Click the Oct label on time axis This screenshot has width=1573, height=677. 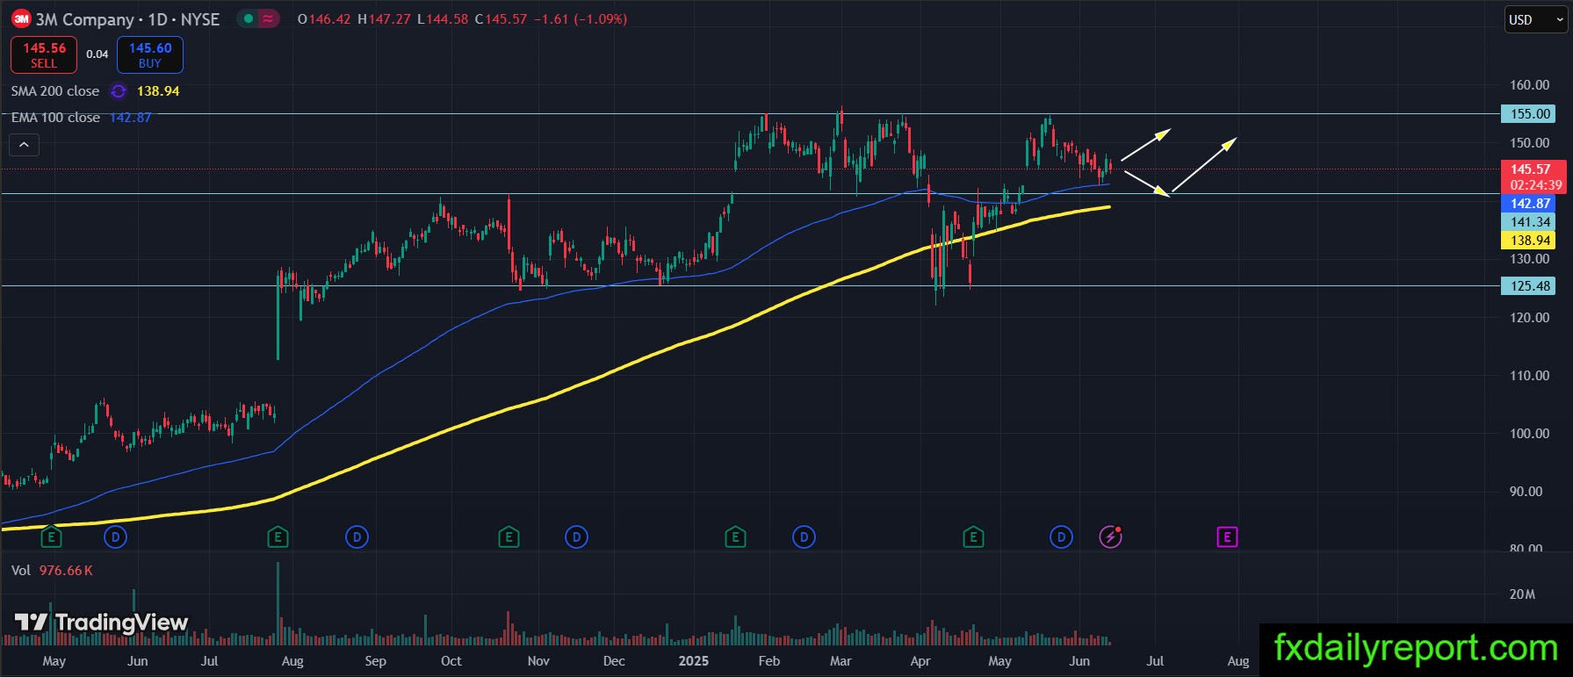coord(451,661)
